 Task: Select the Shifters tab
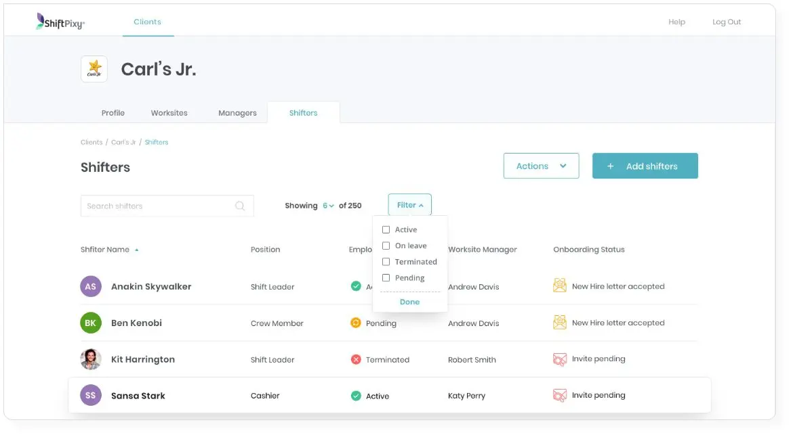[x=304, y=113]
